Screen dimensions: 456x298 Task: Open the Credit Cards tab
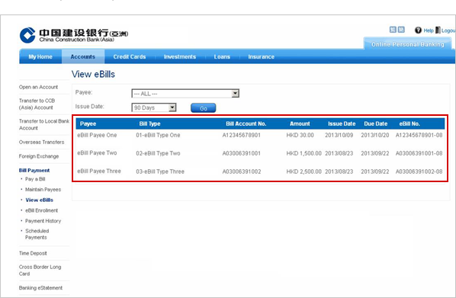coord(130,56)
